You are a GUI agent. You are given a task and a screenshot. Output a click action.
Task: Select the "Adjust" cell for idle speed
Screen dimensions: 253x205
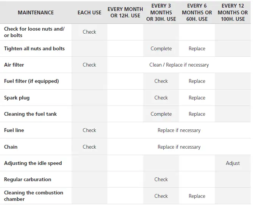(x=233, y=163)
